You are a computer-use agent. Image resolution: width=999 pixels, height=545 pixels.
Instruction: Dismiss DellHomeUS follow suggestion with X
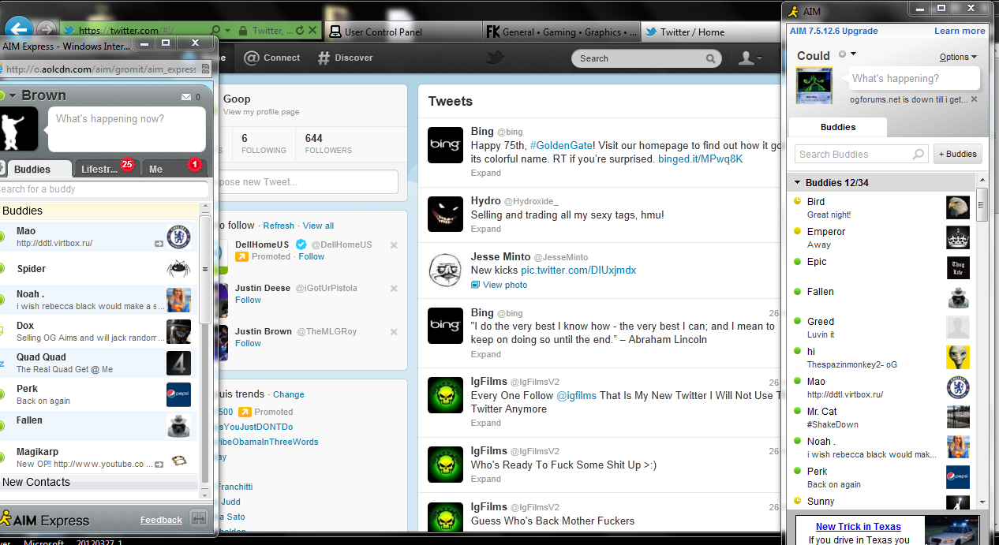pos(394,245)
